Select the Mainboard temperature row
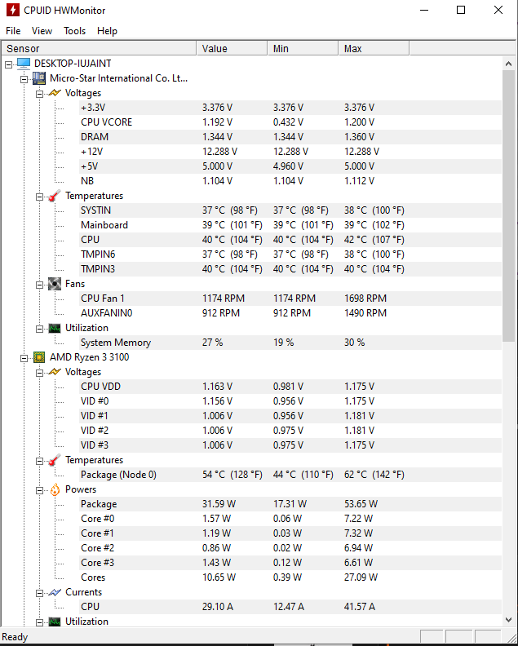The width and height of the screenshot is (518, 646). point(290,225)
